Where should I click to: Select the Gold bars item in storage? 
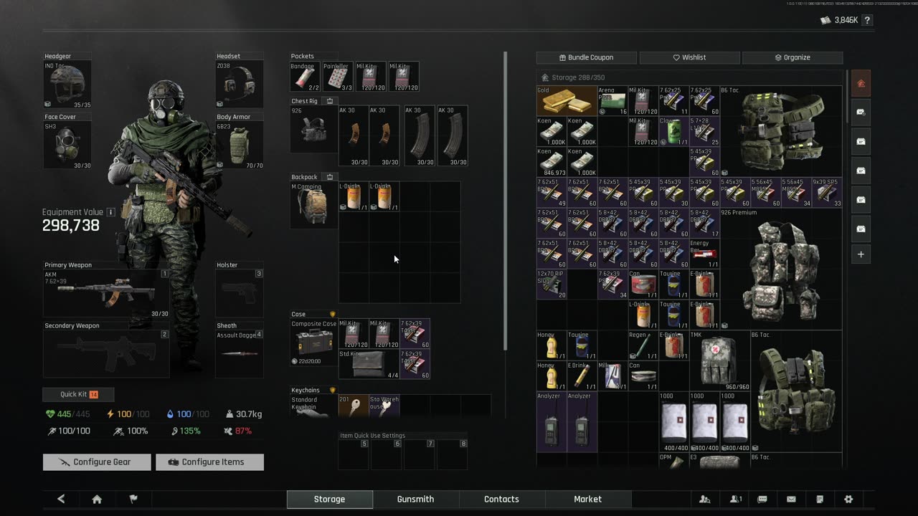[x=567, y=101]
